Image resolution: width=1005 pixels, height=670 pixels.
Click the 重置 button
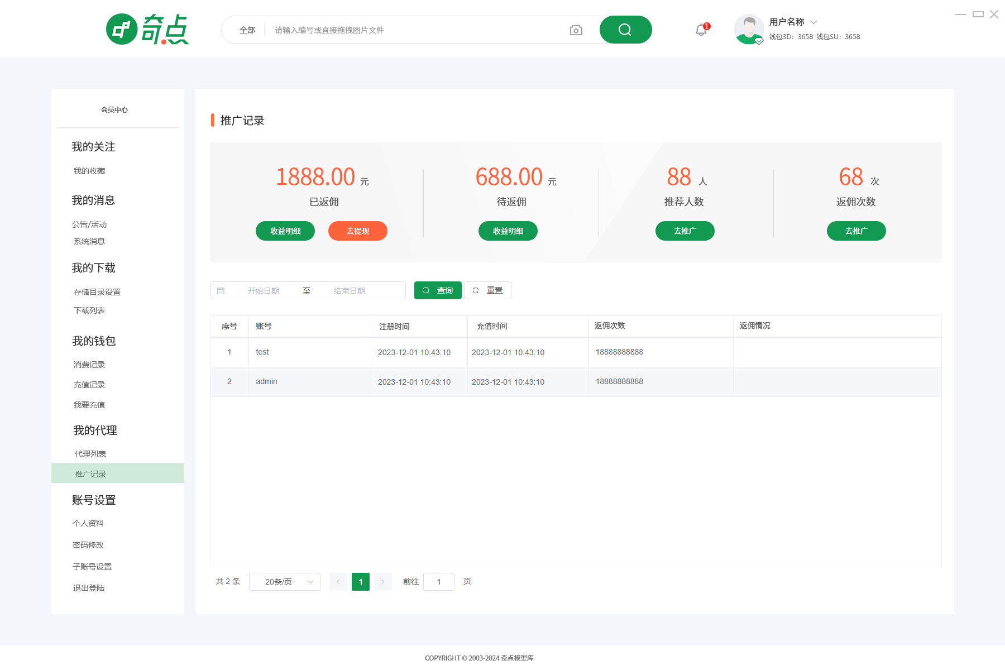[x=487, y=290]
